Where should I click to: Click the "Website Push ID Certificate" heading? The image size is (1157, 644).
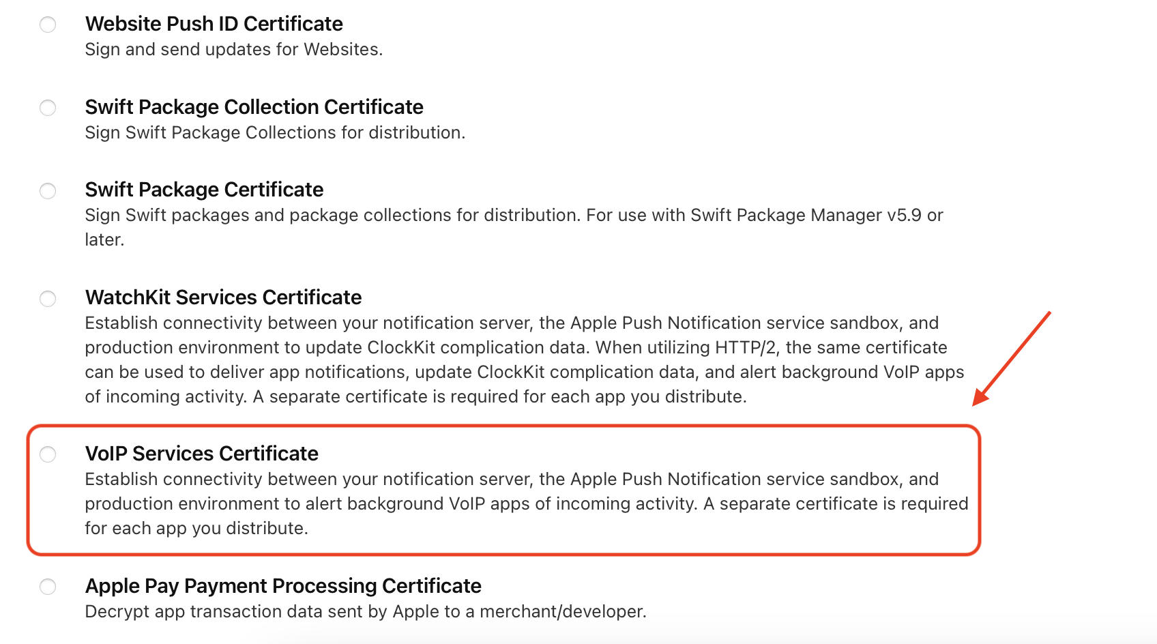[x=214, y=24]
